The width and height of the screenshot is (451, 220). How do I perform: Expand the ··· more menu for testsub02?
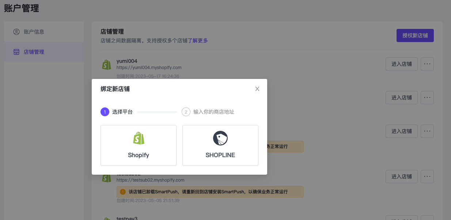pos(427,177)
